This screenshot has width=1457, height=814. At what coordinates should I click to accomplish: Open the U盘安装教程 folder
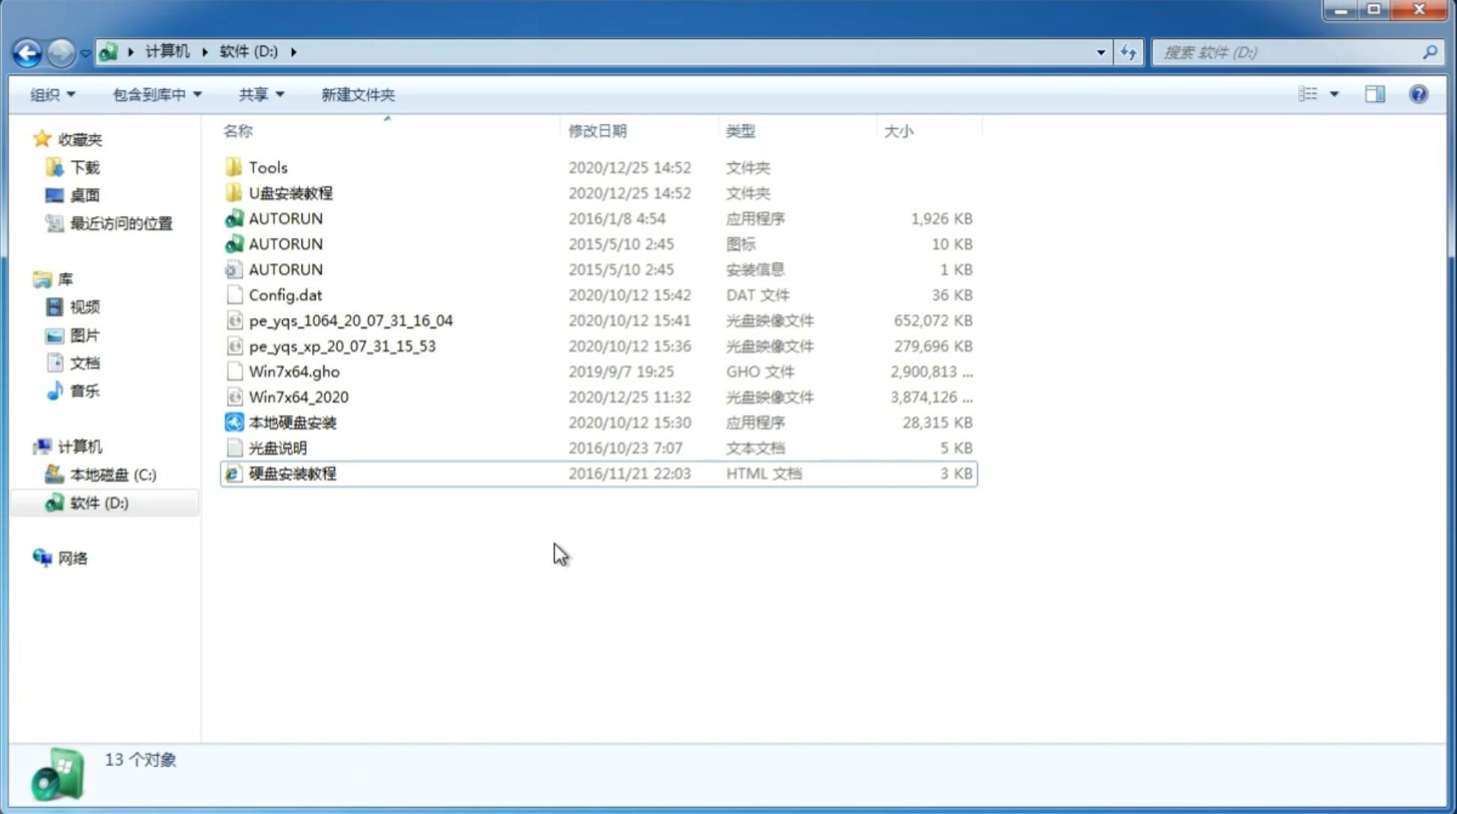click(290, 193)
